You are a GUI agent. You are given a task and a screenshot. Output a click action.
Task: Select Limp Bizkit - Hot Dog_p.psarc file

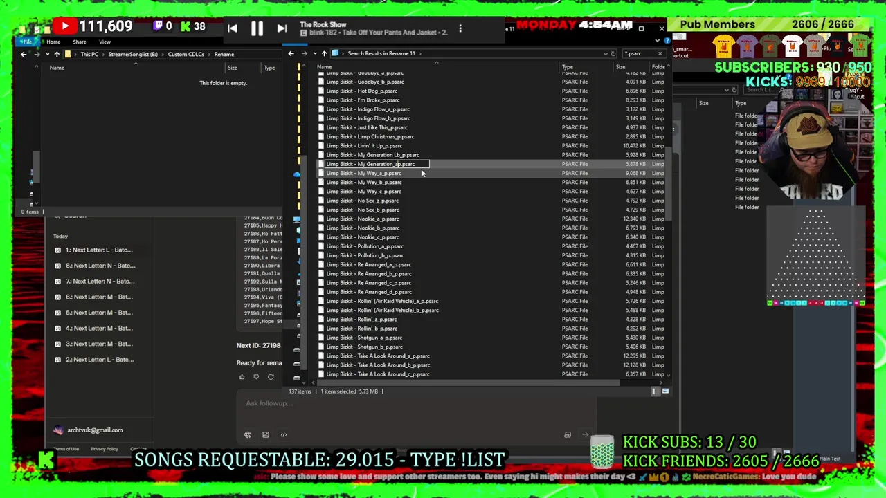coord(361,91)
